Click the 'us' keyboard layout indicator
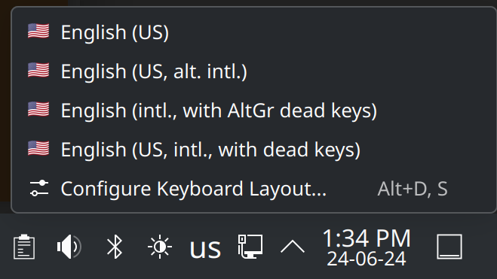 click(205, 249)
